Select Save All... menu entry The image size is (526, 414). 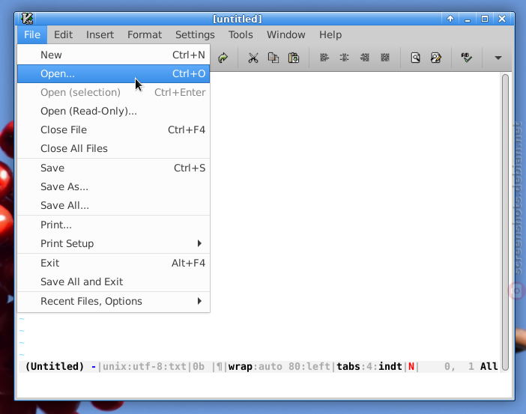(x=114, y=205)
